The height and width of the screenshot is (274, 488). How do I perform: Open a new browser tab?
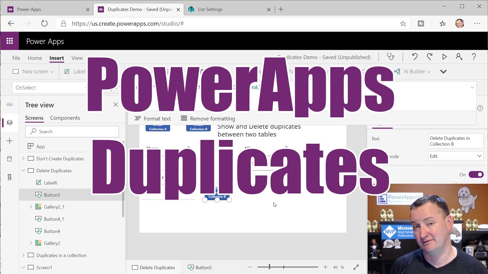[x=281, y=10]
